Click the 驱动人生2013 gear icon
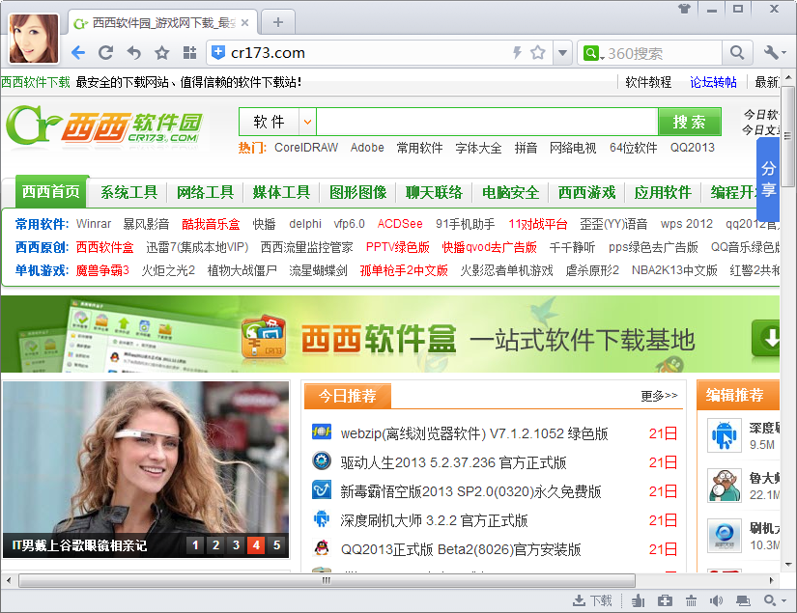Viewport: 797px width, 613px height. (322, 460)
